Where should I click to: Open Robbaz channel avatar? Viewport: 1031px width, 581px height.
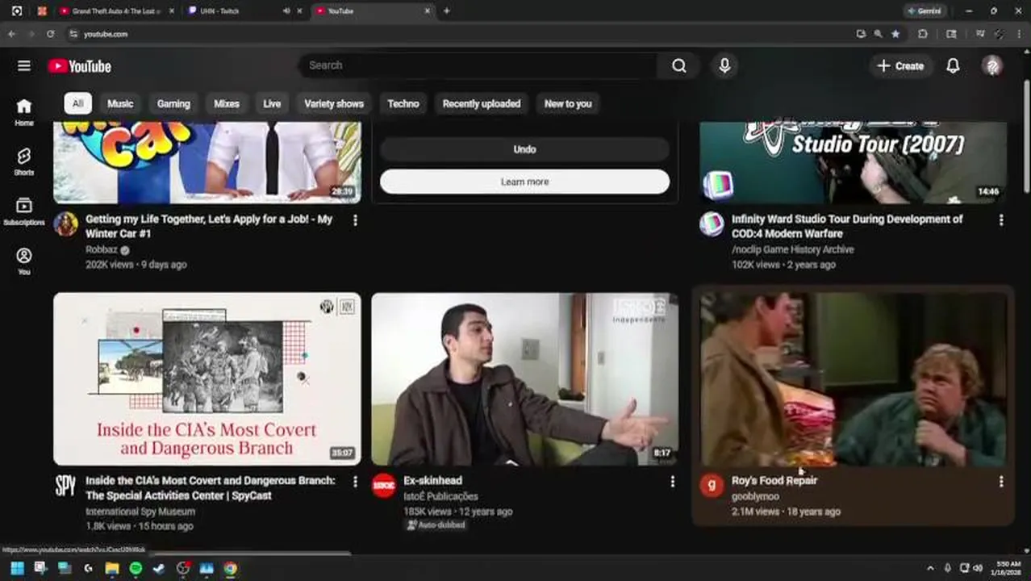(x=66, y=224)
